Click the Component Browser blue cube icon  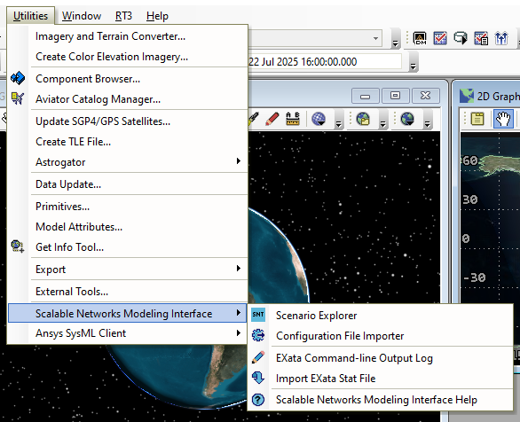(x=18, y=78)
